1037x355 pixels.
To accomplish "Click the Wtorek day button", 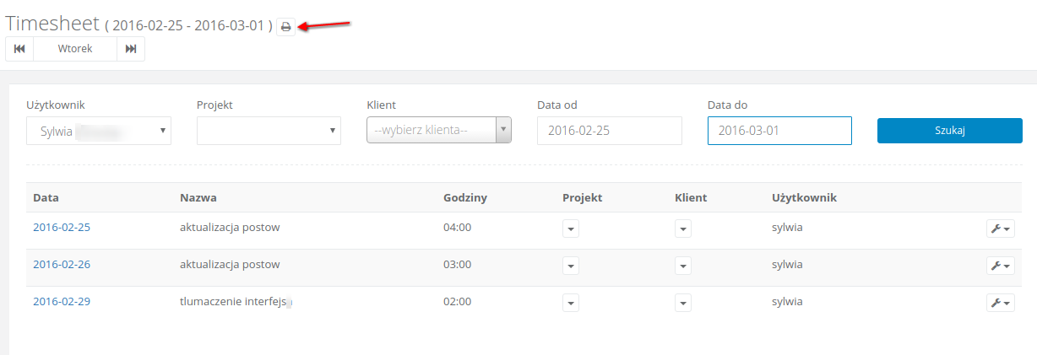I will [x=75, y=49].
